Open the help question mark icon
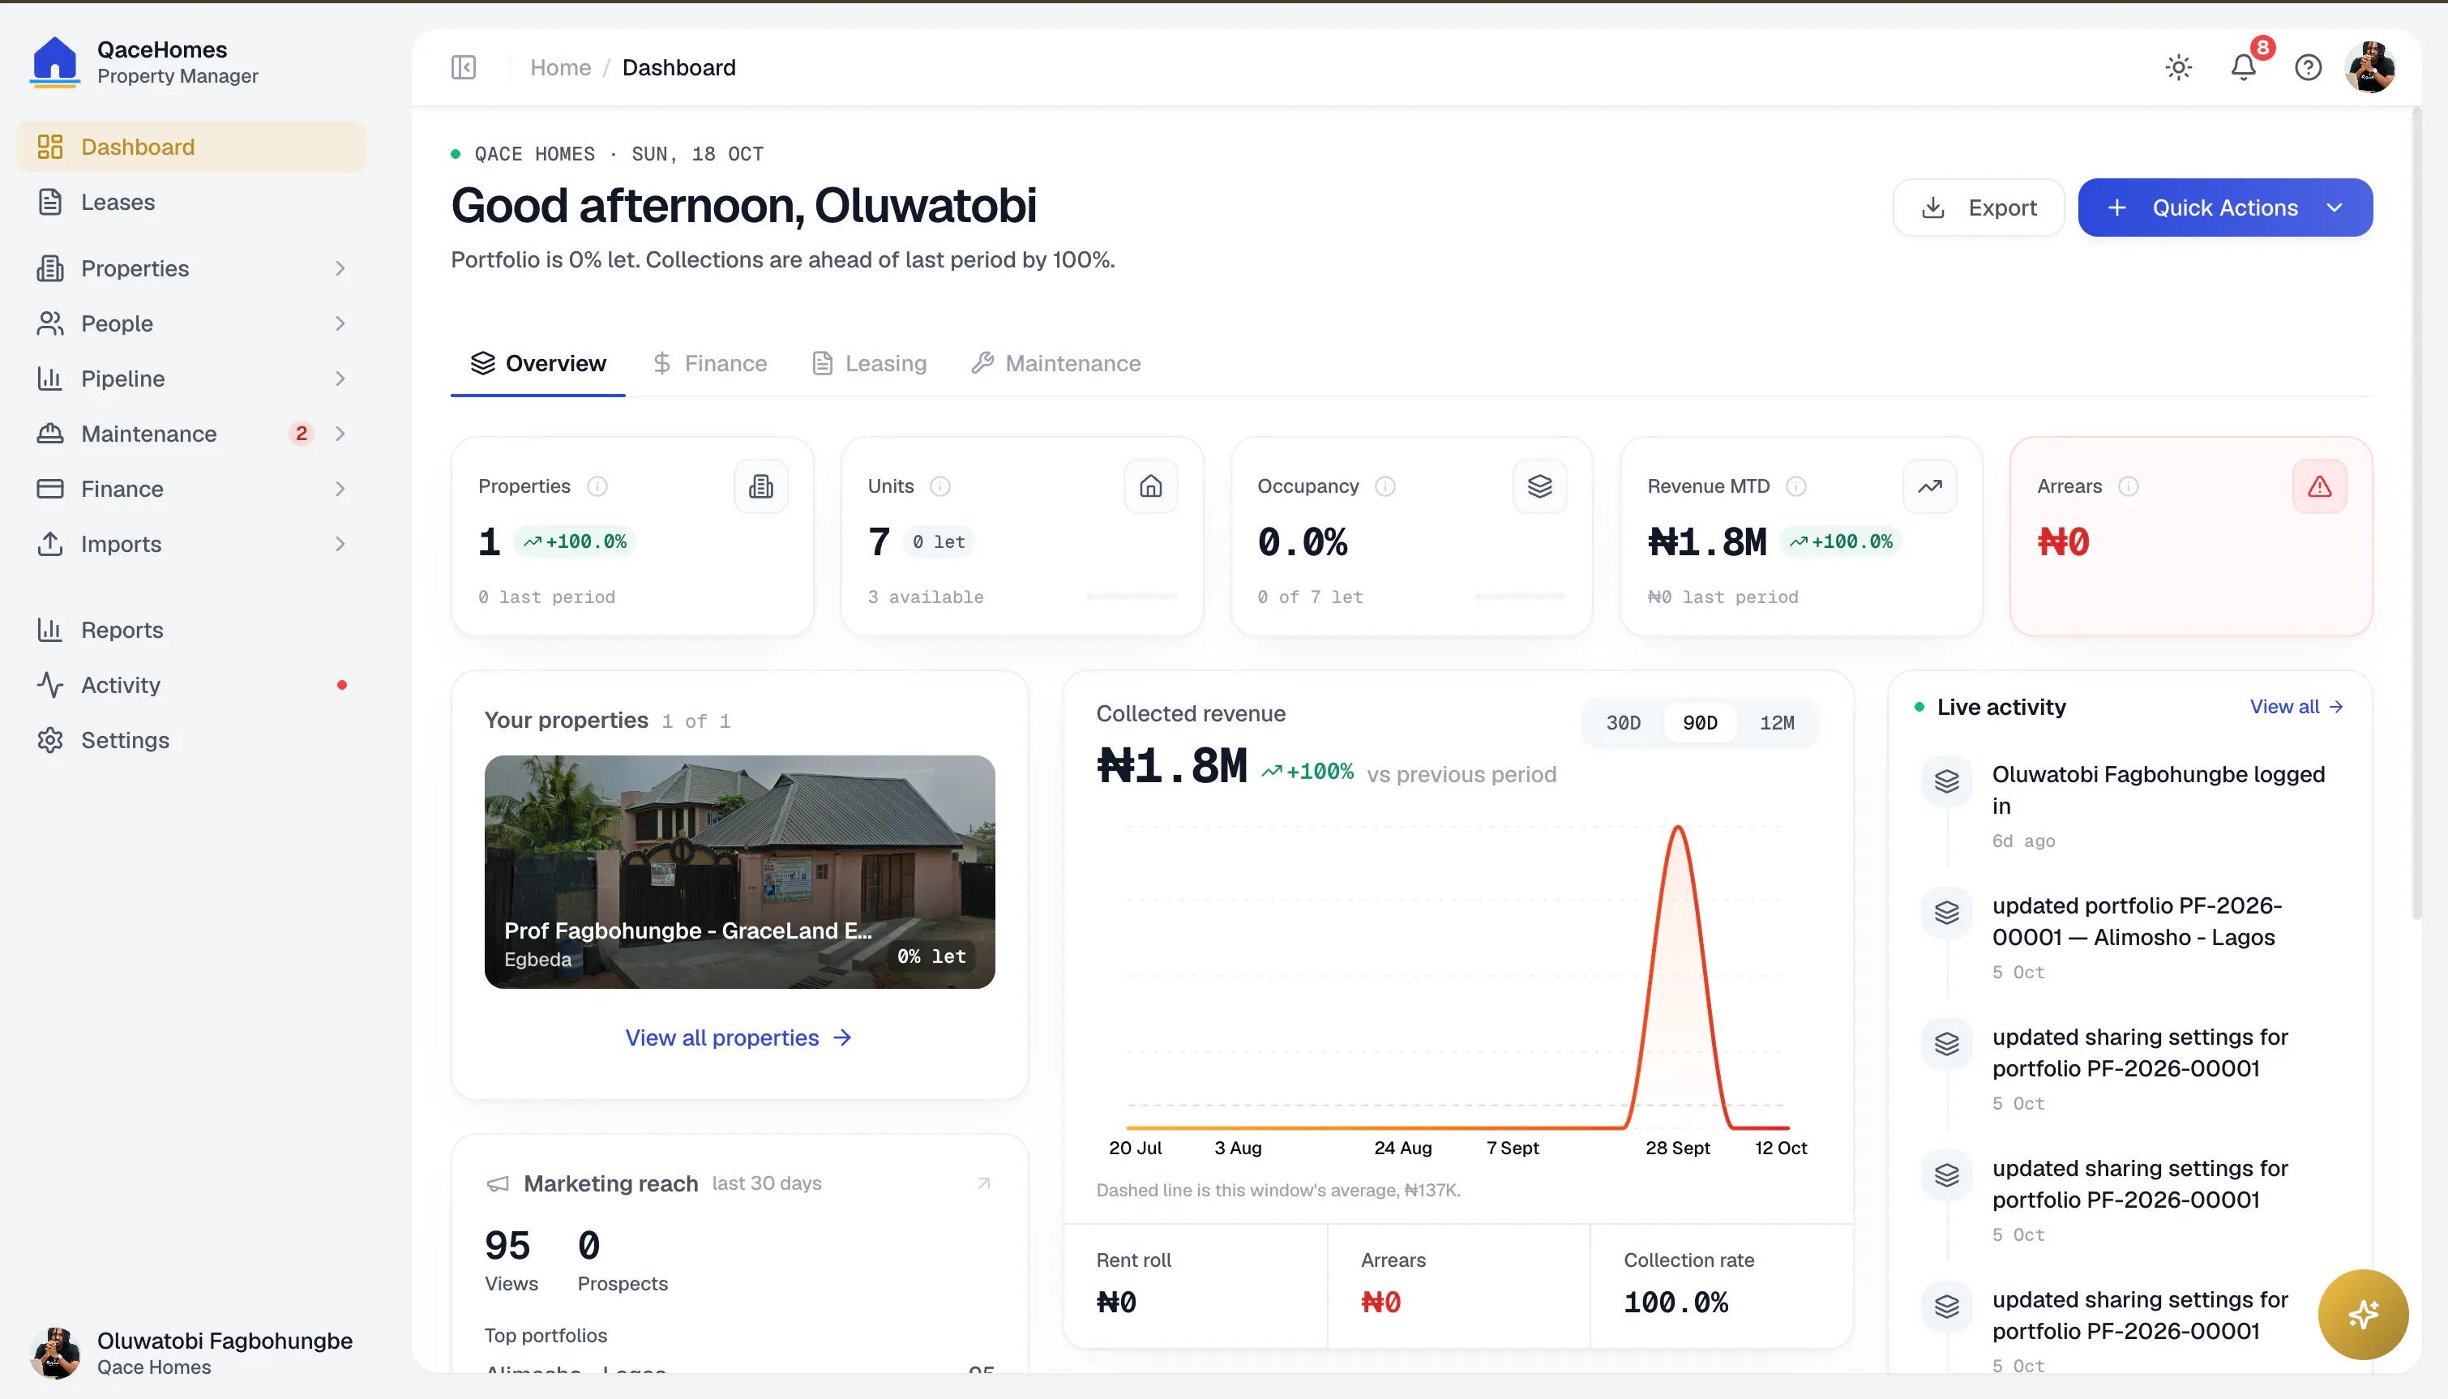Viewport: 2448px width, 1399px height. click(2308, 67)
